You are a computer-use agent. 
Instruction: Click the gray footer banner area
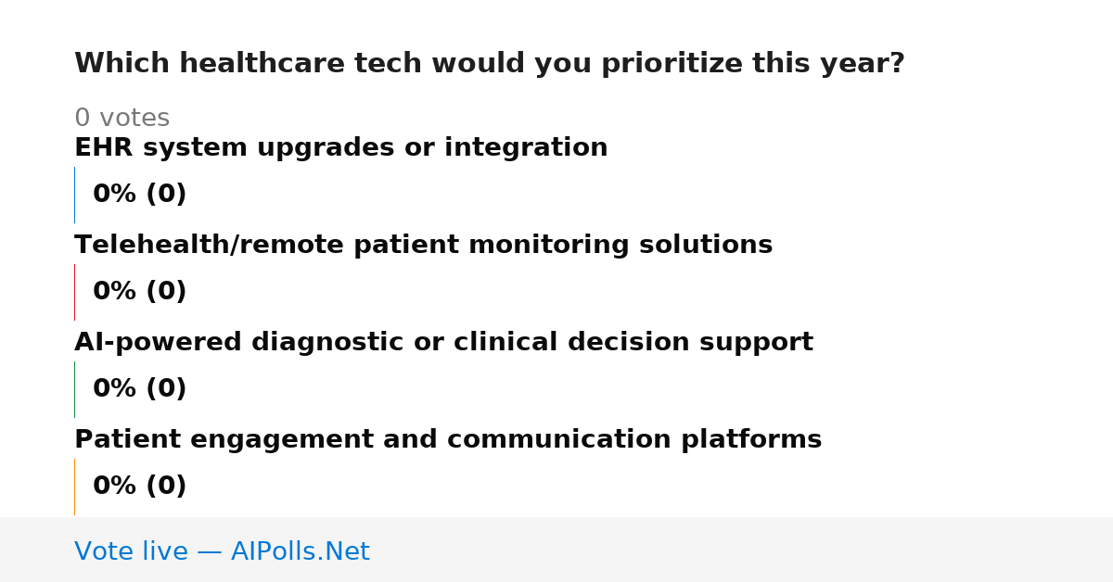click(556, 550)
